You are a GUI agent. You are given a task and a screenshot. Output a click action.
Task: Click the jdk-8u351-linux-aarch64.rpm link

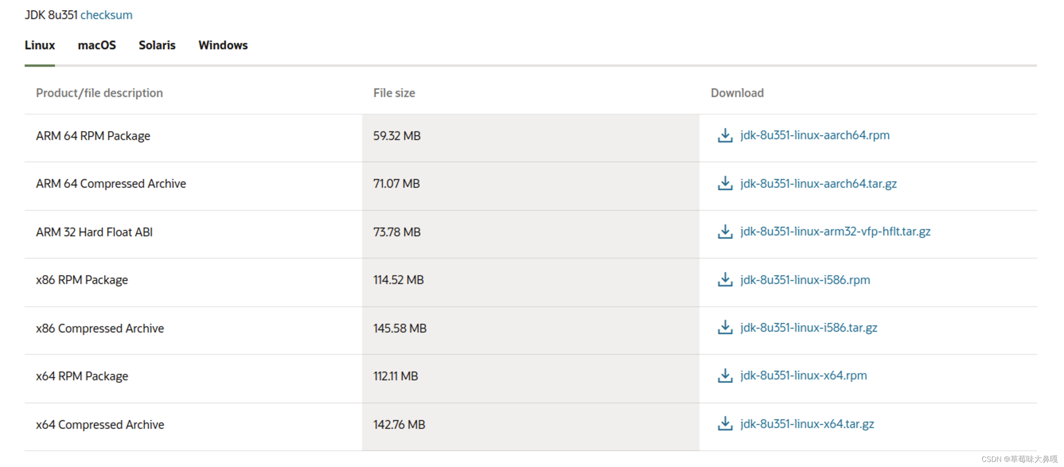(815, 135)
